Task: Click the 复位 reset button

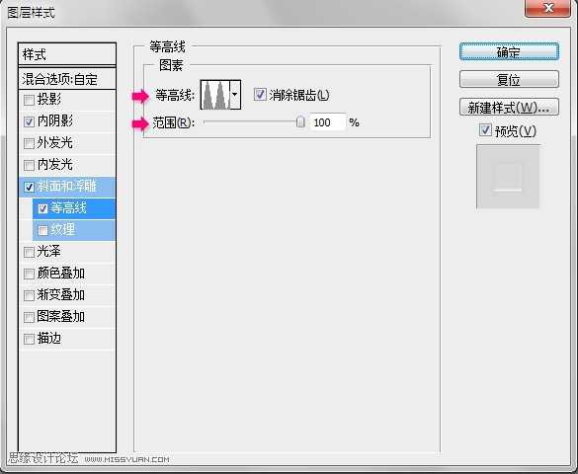Action: [x=509, y=79]
